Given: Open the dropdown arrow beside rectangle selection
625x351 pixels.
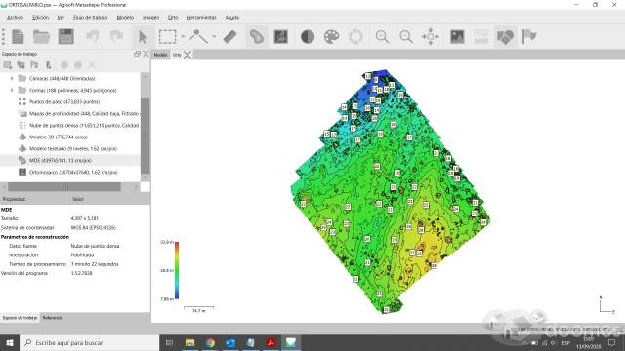Looking at the screenshot, I should [x=183, y=37].
